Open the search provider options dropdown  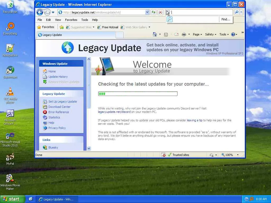pos(241,12)
